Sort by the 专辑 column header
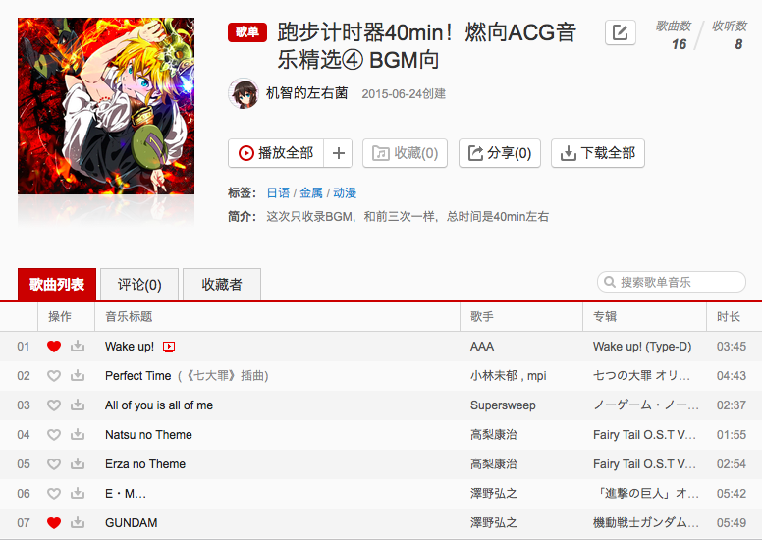This screenshot has width=762, height=540. [605, 317]
